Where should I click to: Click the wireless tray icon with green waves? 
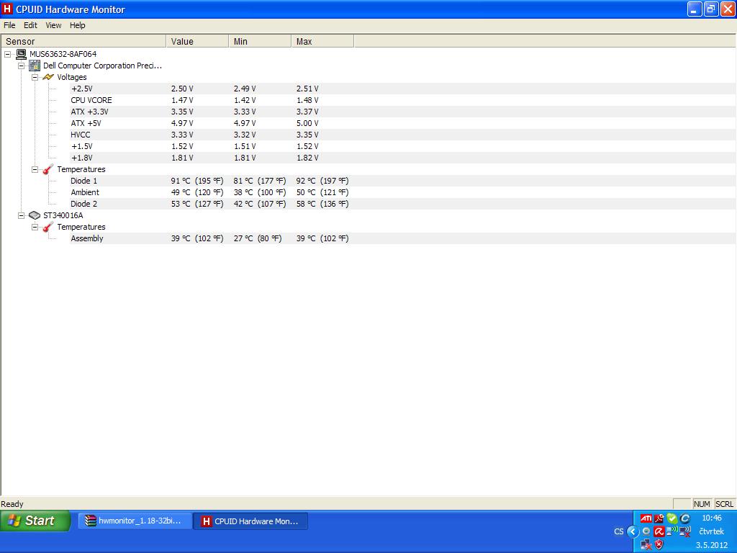click(x=672, y=531)
